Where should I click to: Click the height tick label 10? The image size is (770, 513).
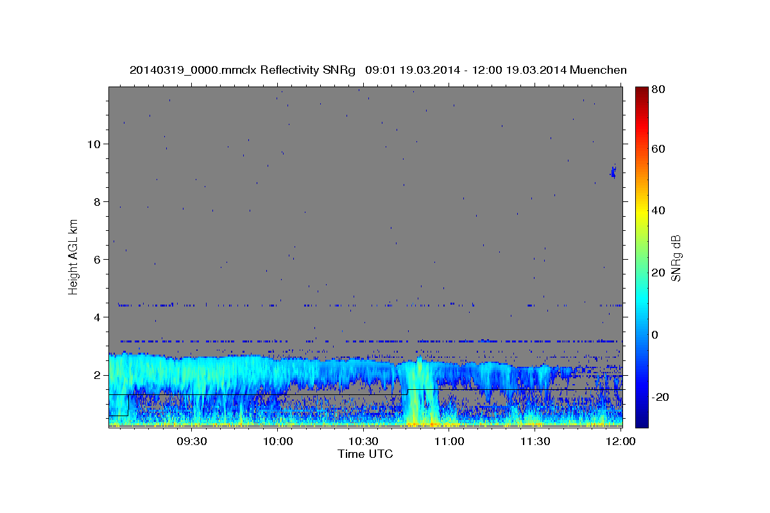[x=94, y=144]
